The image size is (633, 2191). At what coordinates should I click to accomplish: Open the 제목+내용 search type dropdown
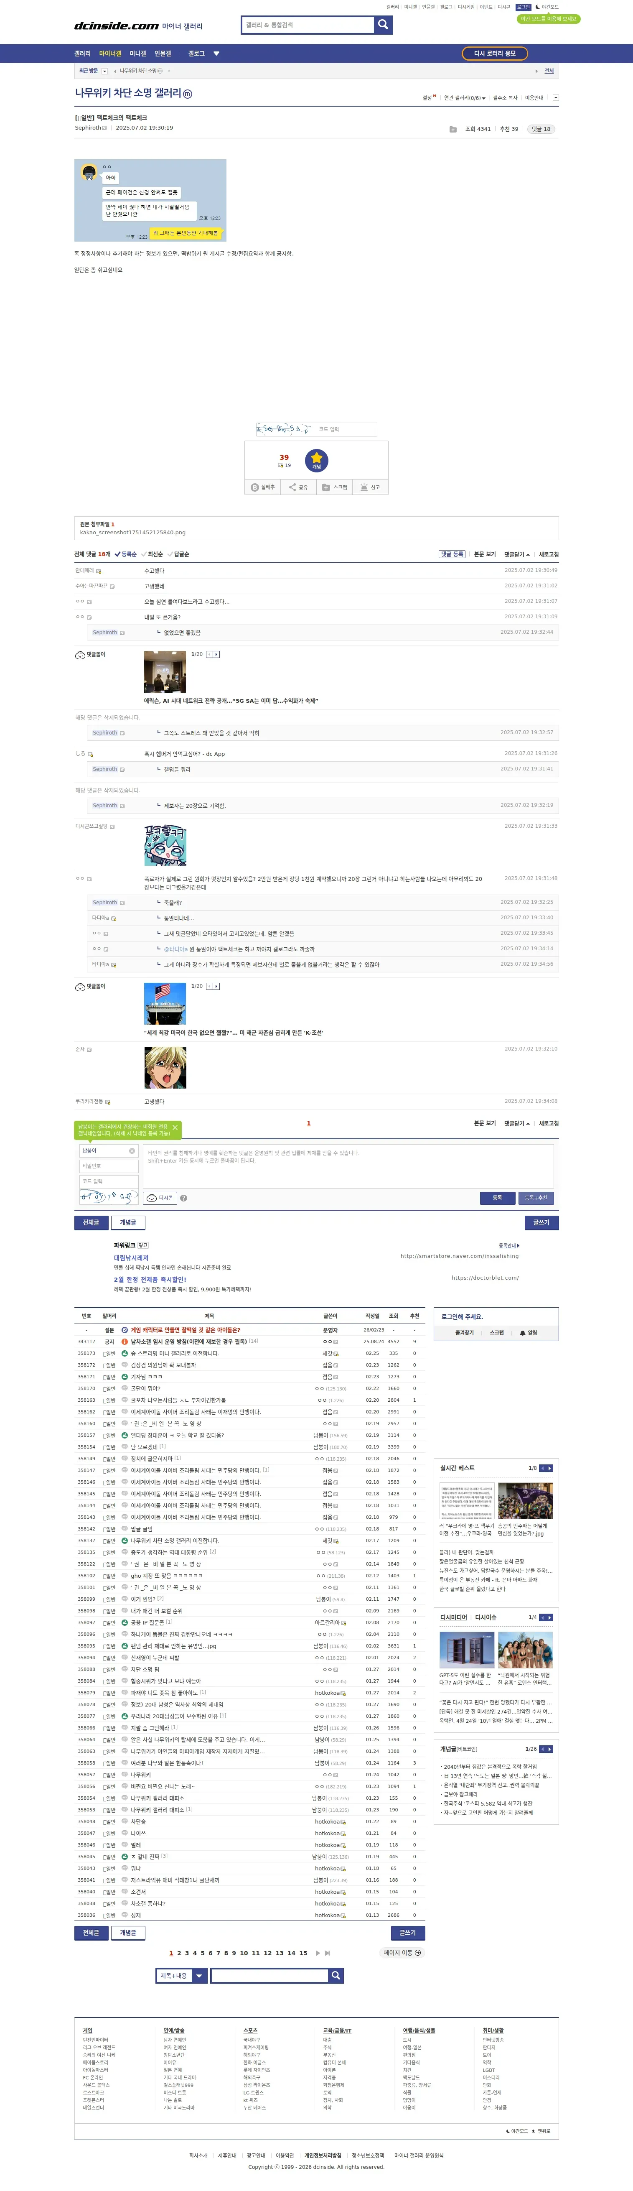coord(181,1975)
